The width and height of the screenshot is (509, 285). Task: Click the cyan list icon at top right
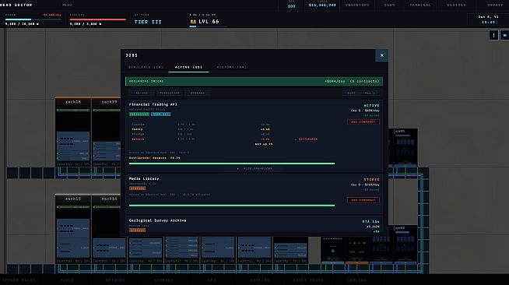505,35
